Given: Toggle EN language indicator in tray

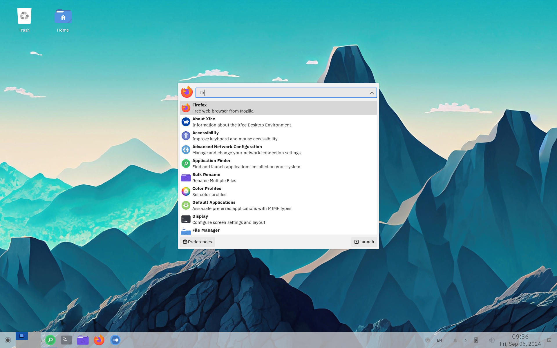Looking at the screenshot, I should tap(440, 340).
